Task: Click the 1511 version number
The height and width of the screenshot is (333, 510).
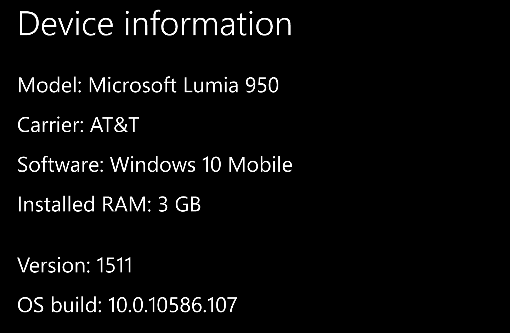Action: tap(114, 265)
